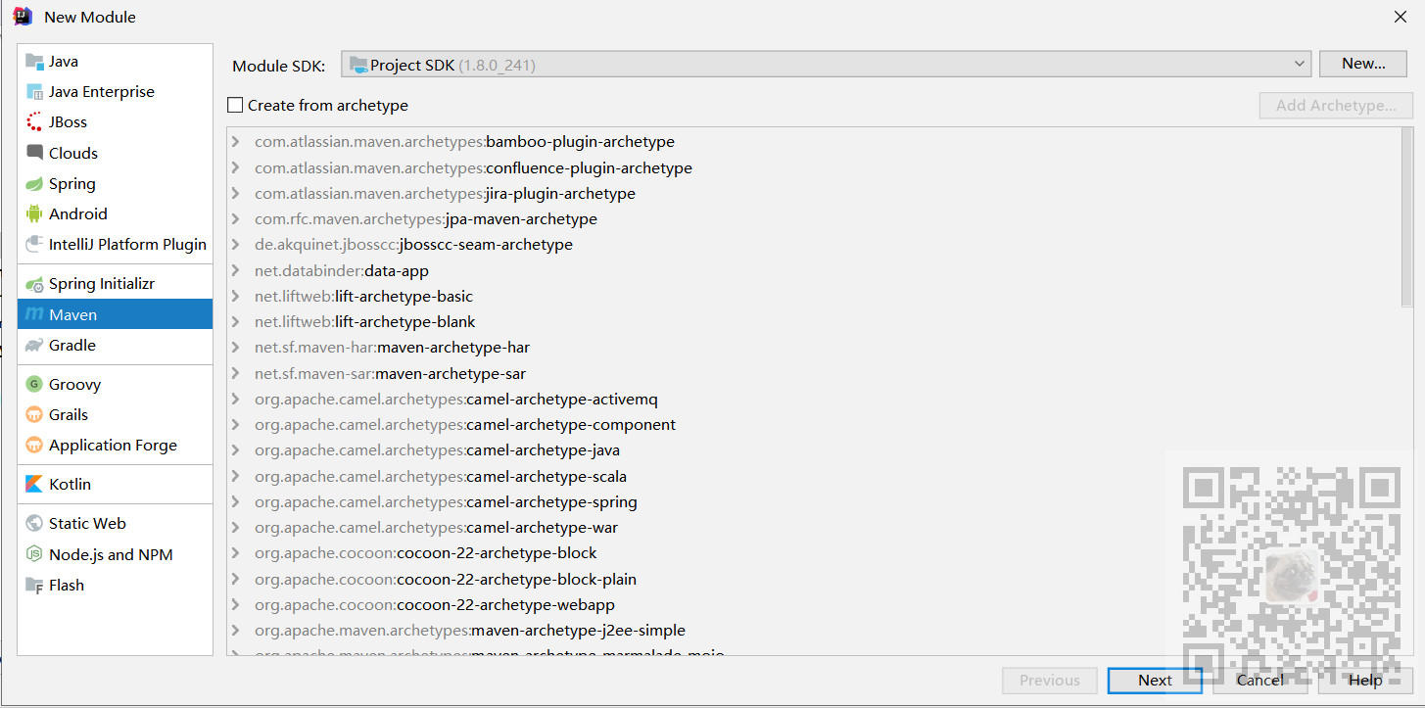Select Spring Initializr module type
The image size is (1425, 708).
(x=102, y=284)
